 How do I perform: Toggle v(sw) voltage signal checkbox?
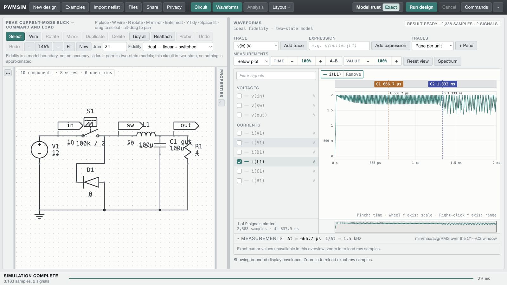pos(239,105)
